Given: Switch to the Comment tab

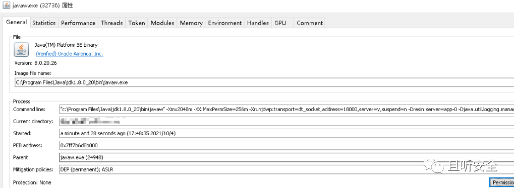Looking at the screenshot, I should coord(309,23).
